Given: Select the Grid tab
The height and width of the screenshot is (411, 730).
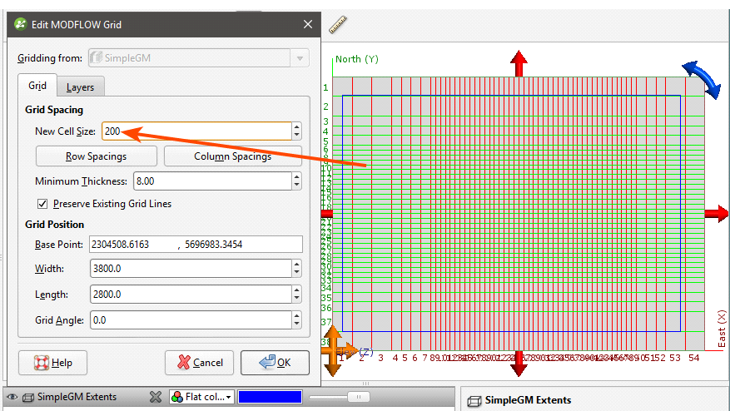Looking at the screenshot, I should tap(37, 86).
